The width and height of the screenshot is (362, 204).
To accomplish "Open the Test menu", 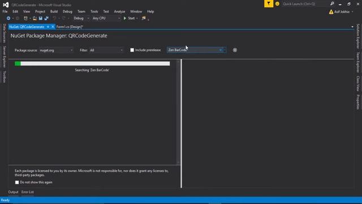I will pos(106,11).
